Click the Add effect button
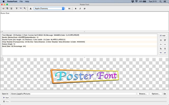This screenshot has height=105, width=169. click(163, 36)
